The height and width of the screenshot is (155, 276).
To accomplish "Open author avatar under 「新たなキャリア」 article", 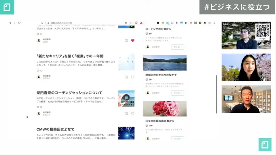I will (39, 77).
